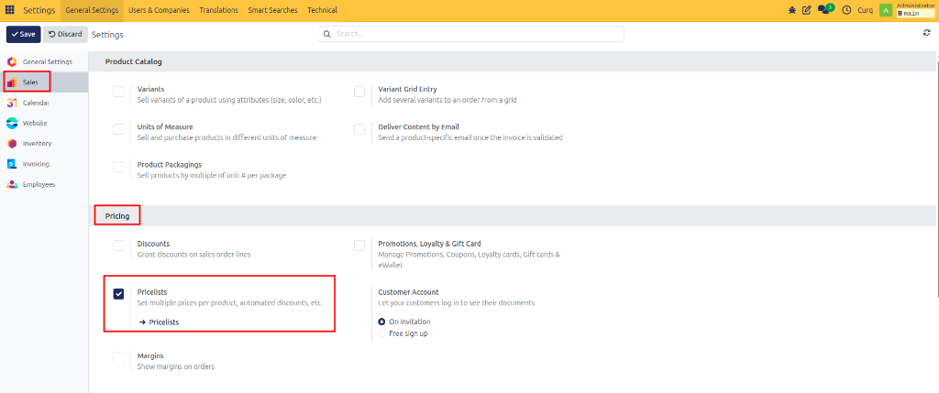
Task: Uncheck the Pricelists checkbox
Action: click(118, 294)
